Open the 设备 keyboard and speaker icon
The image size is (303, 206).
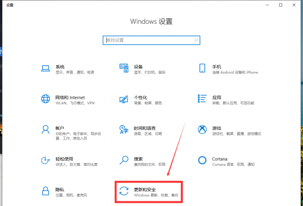tap(124, 68)
